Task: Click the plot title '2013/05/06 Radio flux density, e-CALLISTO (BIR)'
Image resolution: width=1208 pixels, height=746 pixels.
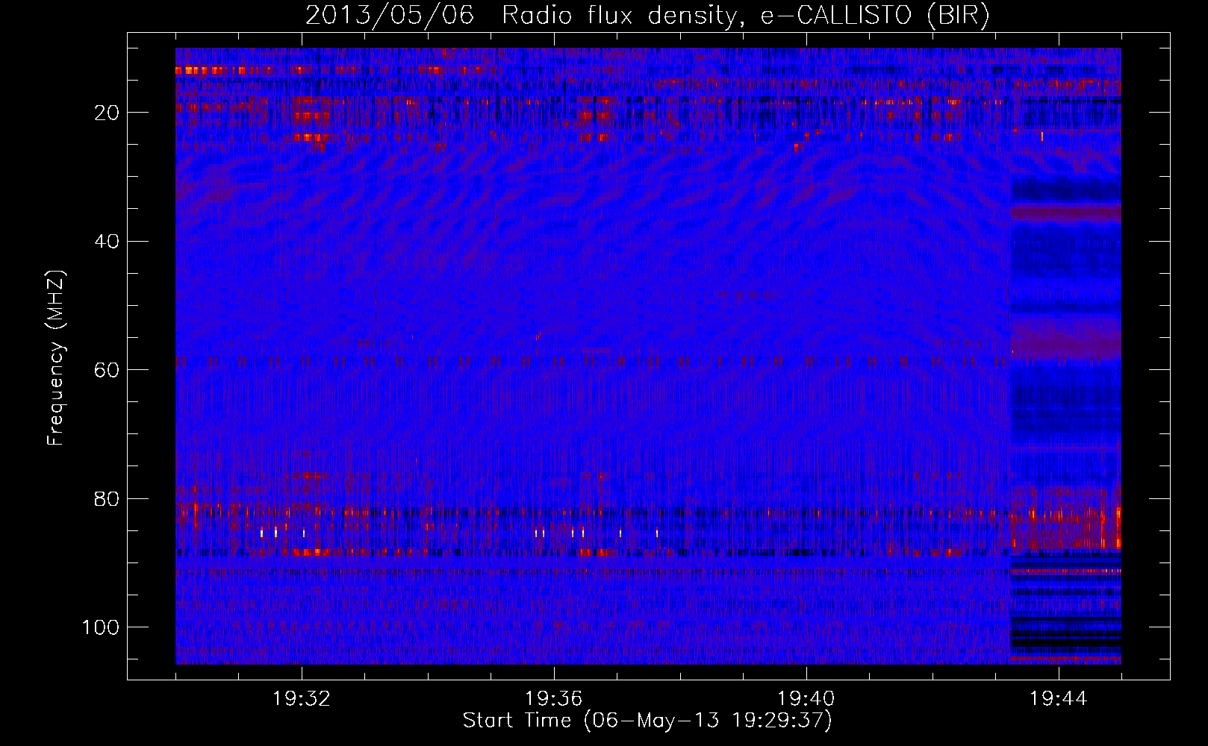Action: 647,16
